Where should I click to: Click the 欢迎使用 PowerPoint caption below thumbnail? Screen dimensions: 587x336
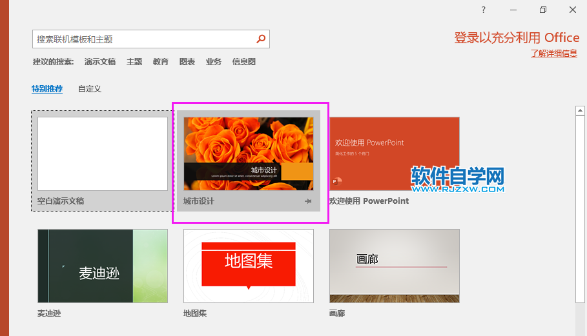tap(369, 201)
